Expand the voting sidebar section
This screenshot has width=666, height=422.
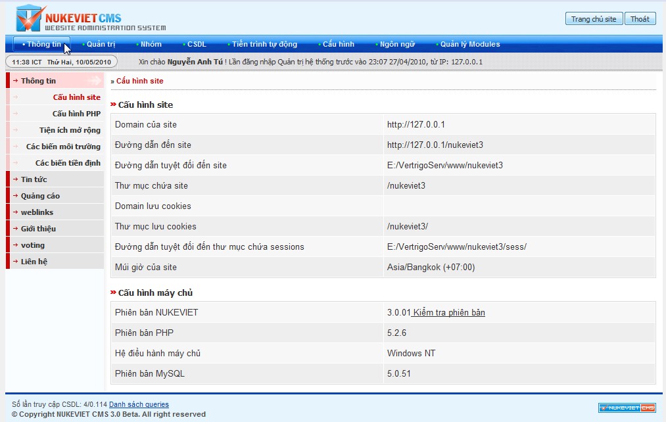(55, 245)
